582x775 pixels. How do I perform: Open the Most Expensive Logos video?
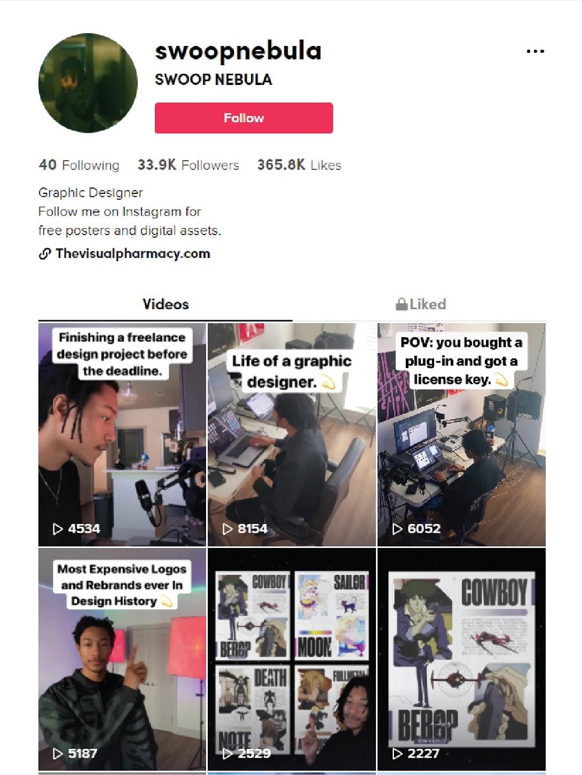click(122, 659)
